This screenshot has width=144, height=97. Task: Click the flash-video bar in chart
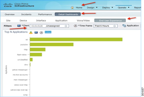coord(36,54)
